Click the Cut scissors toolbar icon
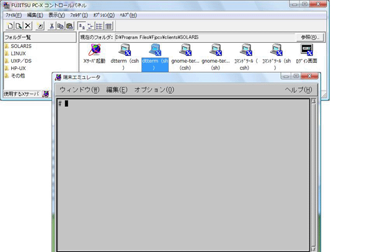 click(x=51, y=26)
